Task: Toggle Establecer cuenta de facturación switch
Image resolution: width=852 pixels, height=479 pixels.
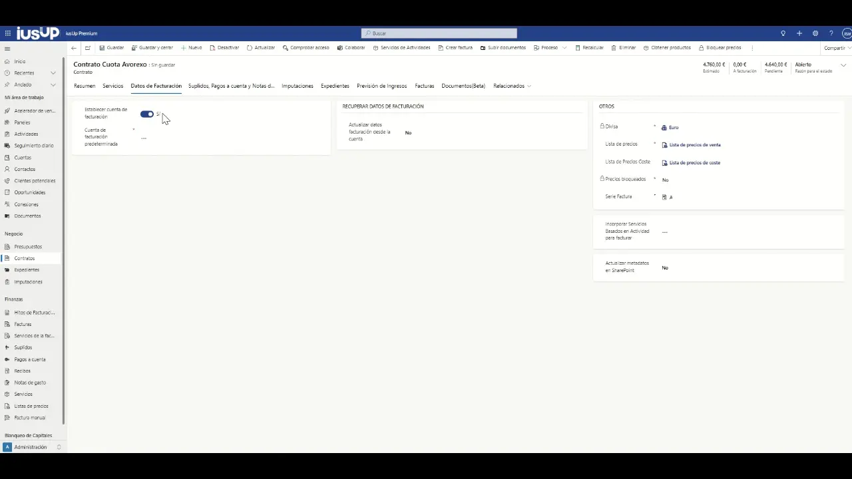Action: pyautogui.click(x=147, y=114)
